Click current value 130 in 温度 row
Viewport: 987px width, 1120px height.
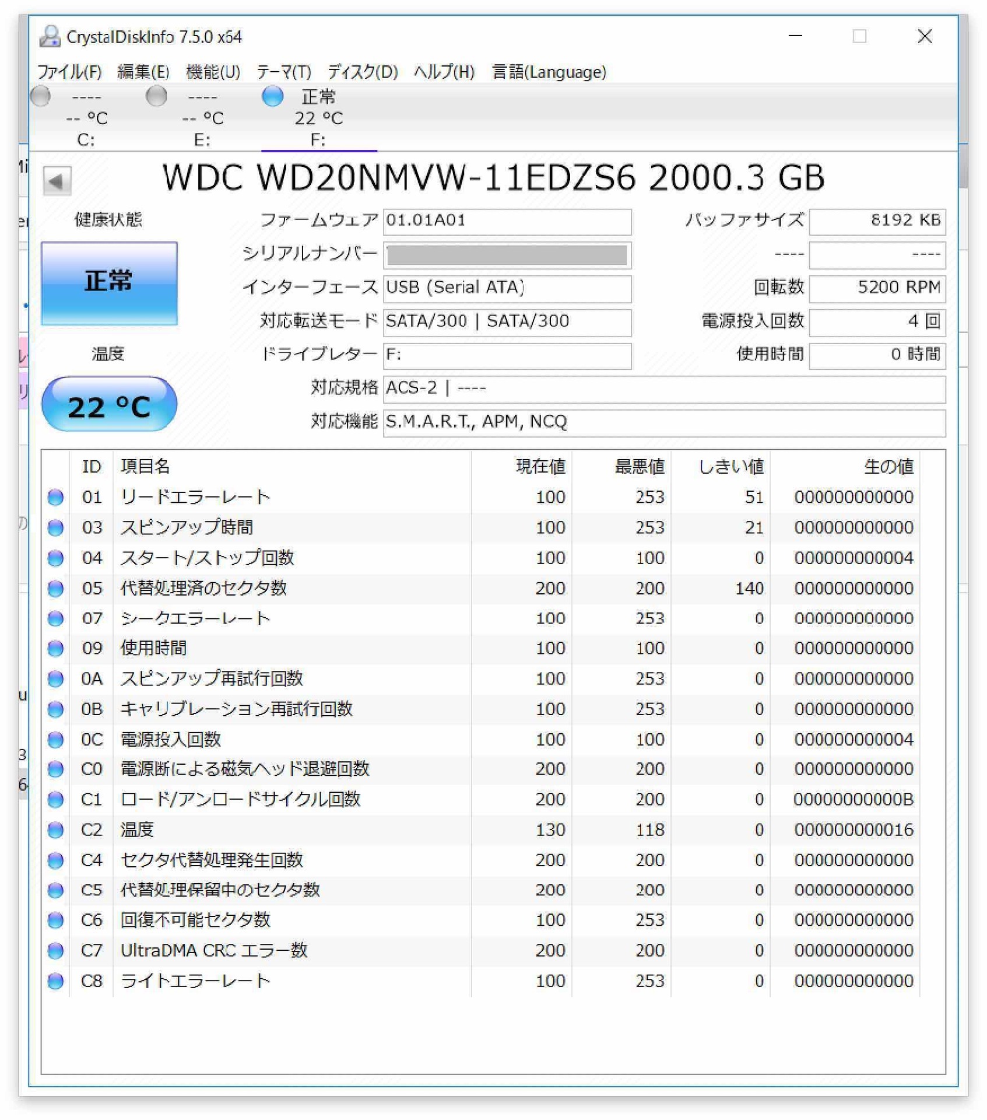[x=551, y=830]
